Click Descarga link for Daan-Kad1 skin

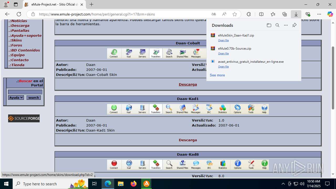click(x=188, y=140)
